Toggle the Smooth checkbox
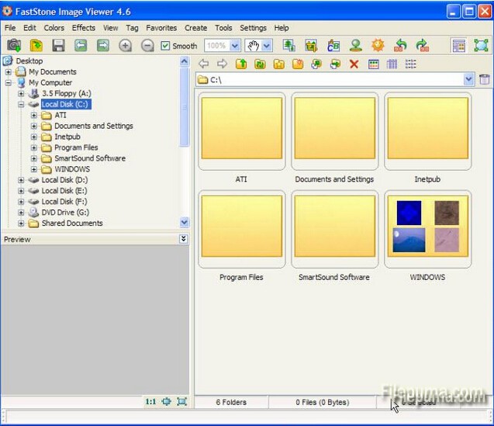 pyautogui.click(x=166, y=46)
